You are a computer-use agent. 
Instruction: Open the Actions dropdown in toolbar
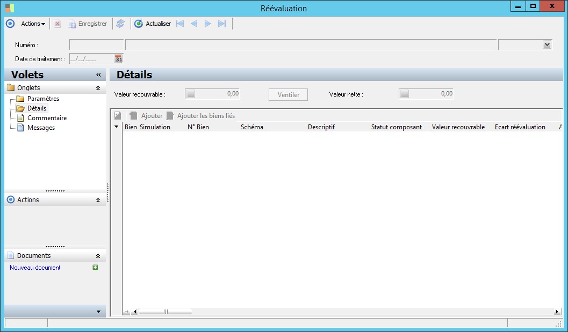[33, 24]
